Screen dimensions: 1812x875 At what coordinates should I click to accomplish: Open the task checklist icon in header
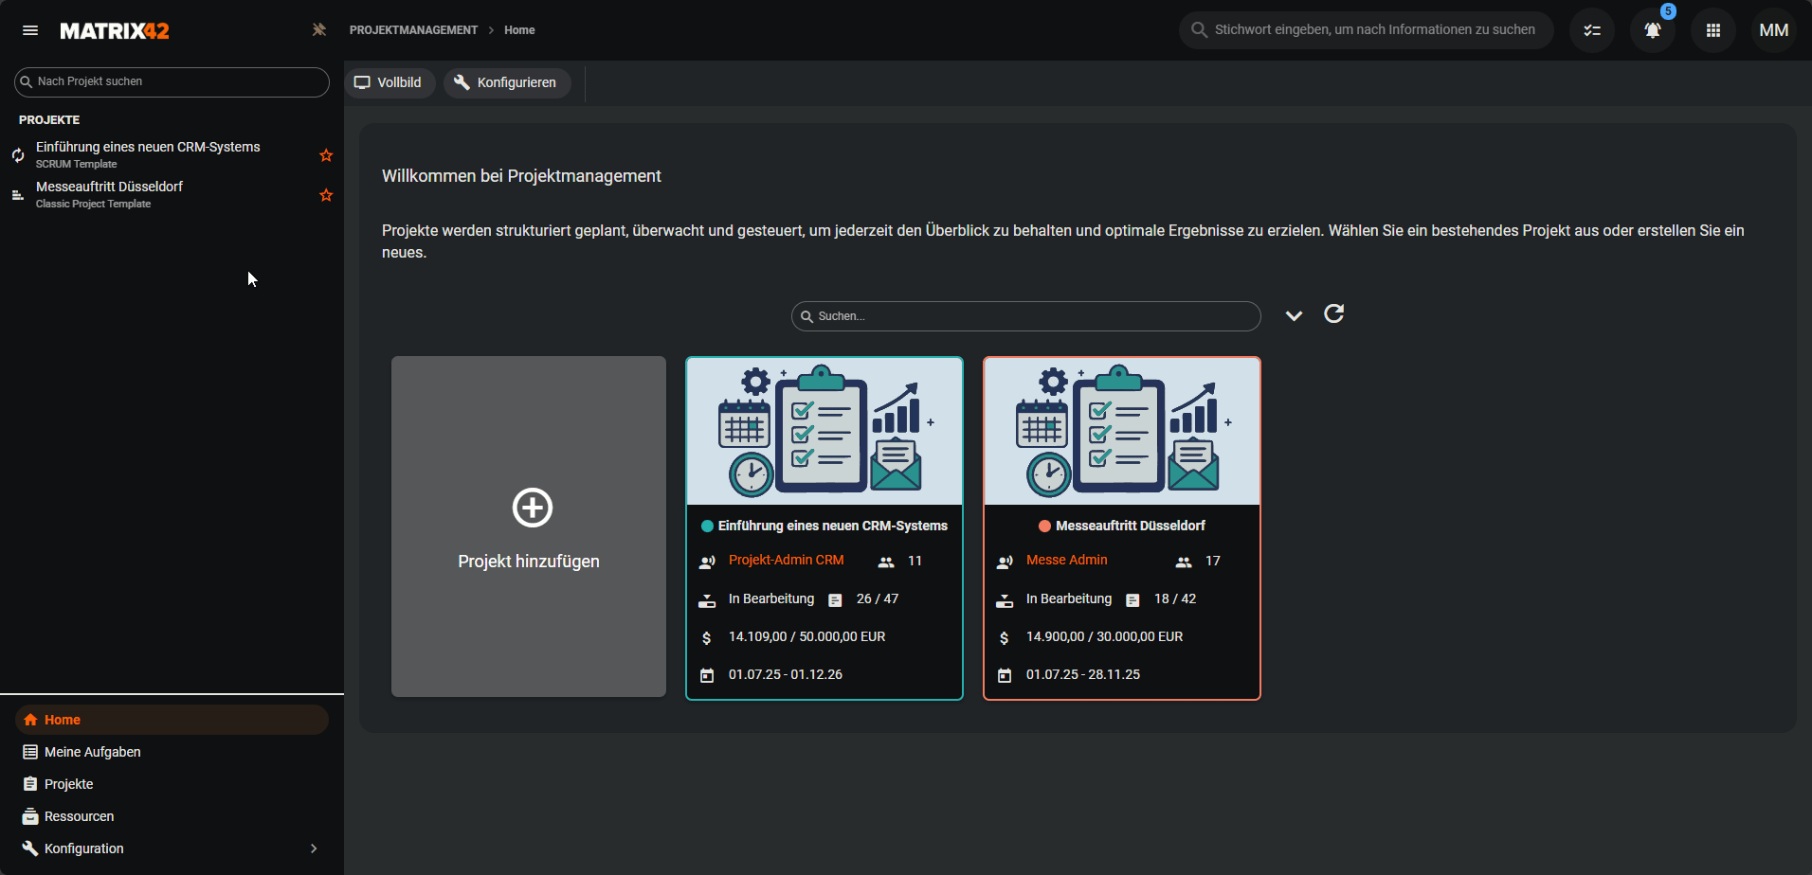[x=1591, y=30]
